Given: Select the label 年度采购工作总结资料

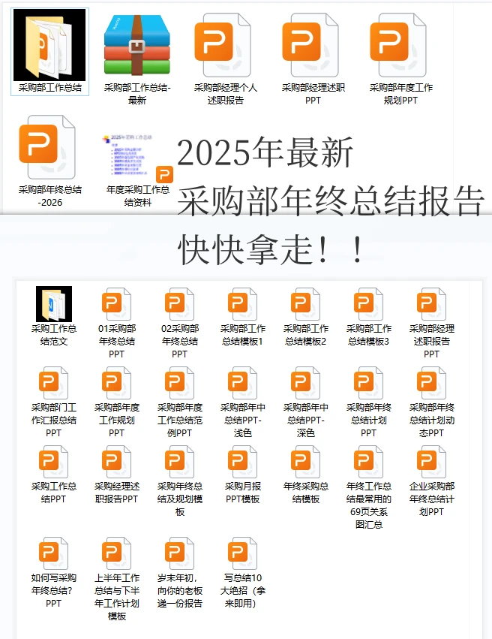Looking at the screenshot, I should click(x=137, y=196).
